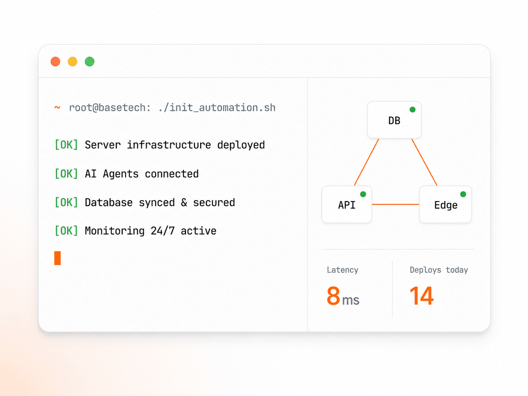Click the red close window dot
Screen dimensions: 528x396
coord(55,62)
